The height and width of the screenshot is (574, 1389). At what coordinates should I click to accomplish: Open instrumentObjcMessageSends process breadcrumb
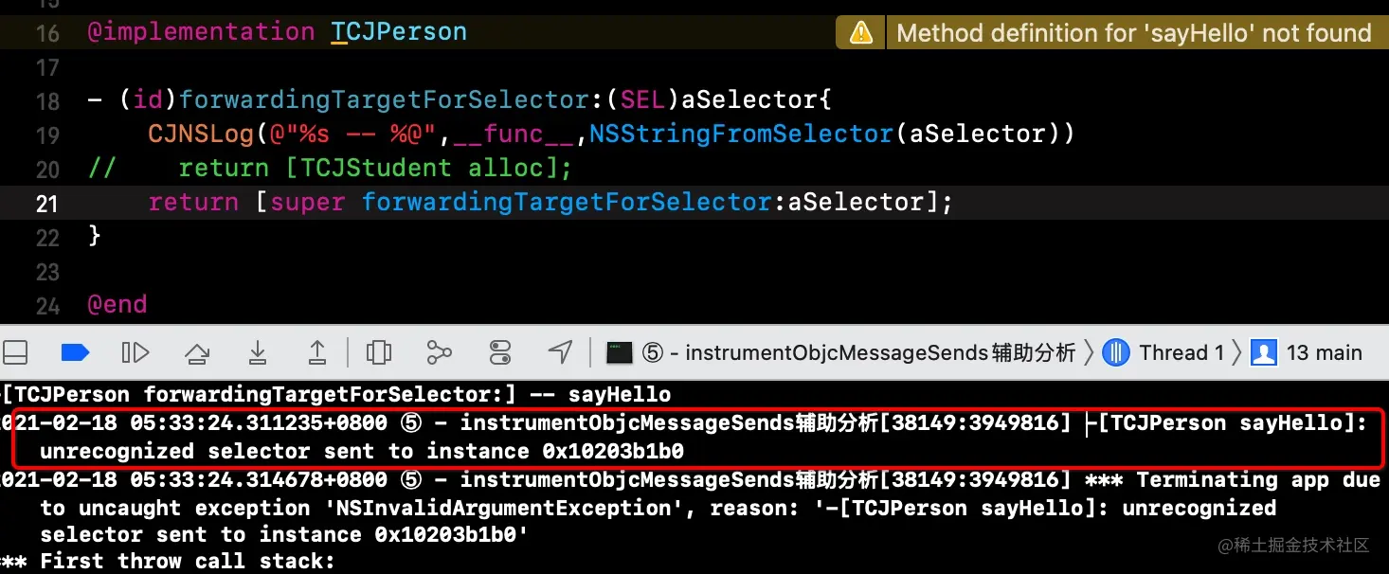click(841, 353)
